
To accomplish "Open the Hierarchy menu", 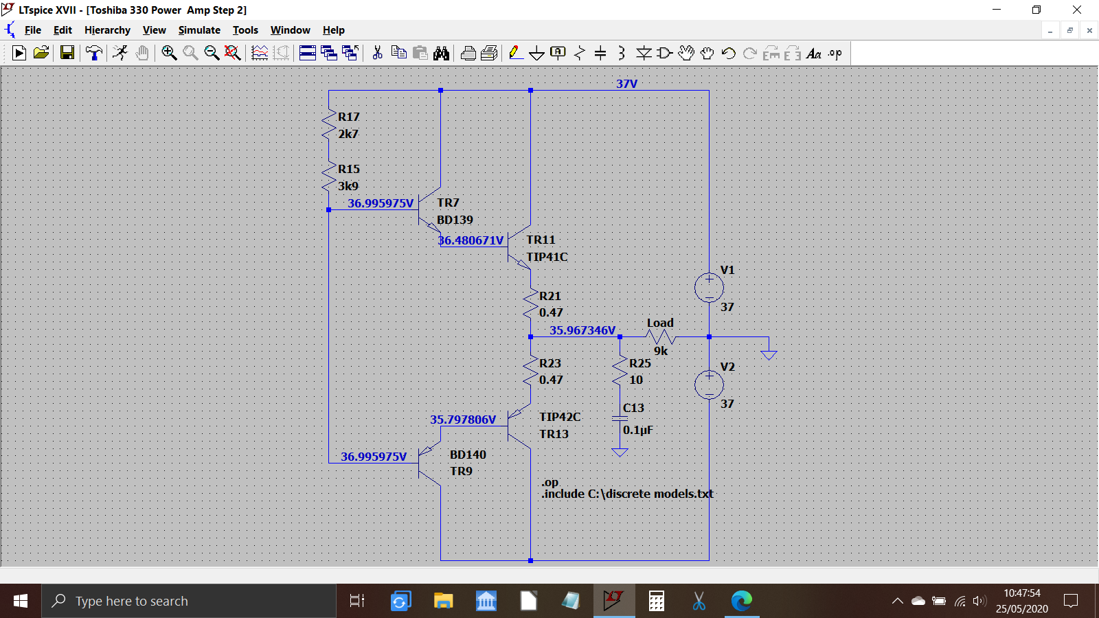I will click(x=107, y=30).
